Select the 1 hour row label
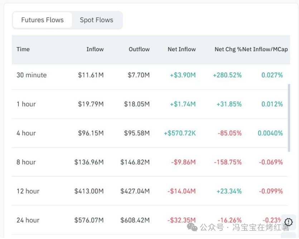This screenshot has width=299, height=239. (26, 104)
